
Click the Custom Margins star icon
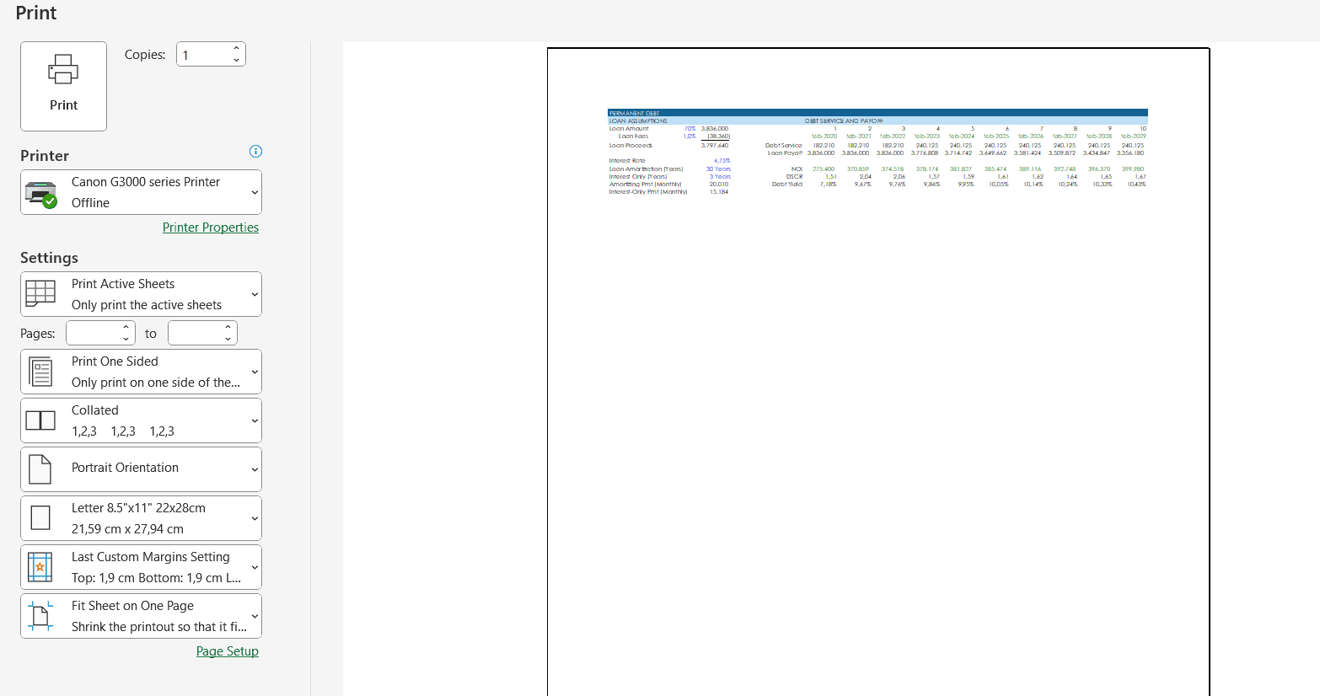tap(40, 567)
